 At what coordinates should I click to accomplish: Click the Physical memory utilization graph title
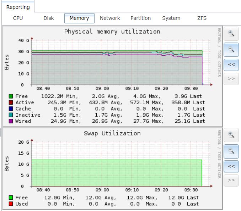[112, 32]
